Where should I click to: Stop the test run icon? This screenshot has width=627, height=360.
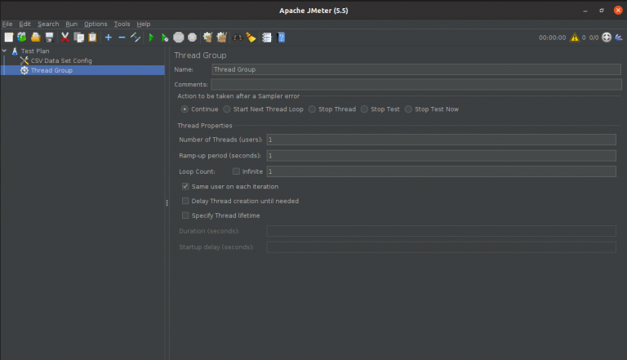tap(178, 38)
